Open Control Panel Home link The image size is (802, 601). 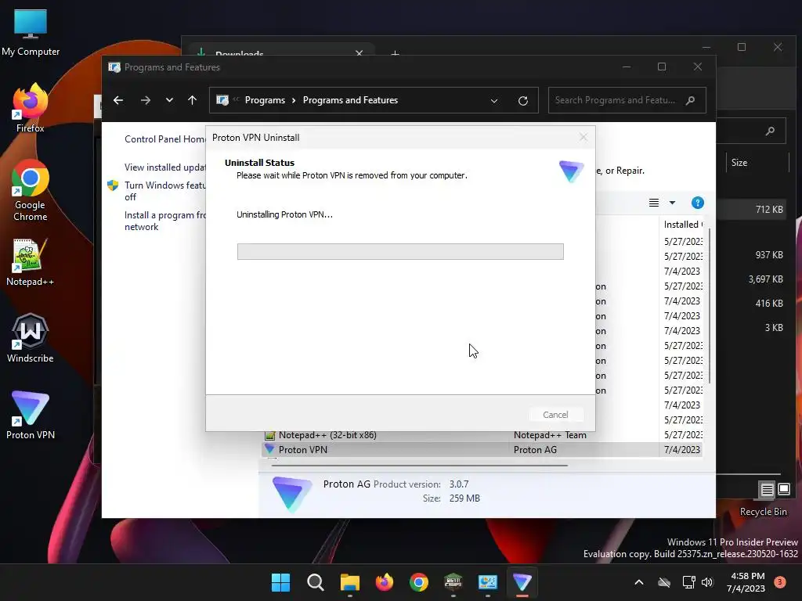tap(164, 139)
